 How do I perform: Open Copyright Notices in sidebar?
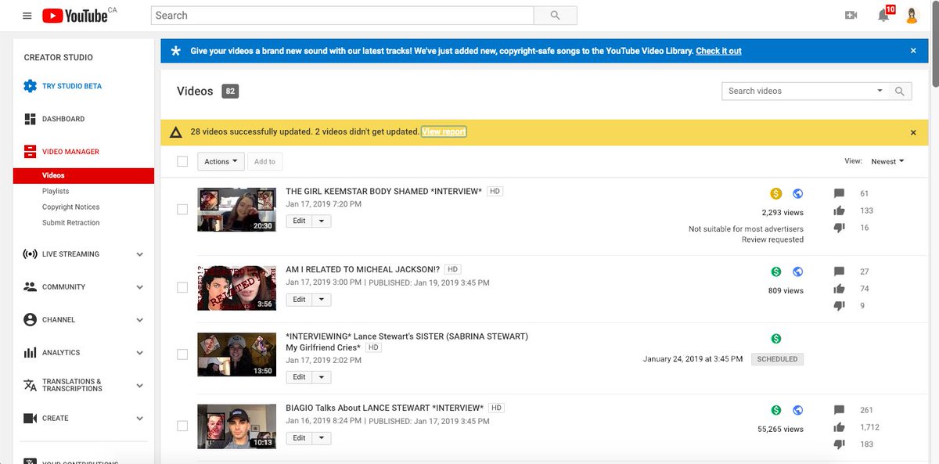click(70, 207)
